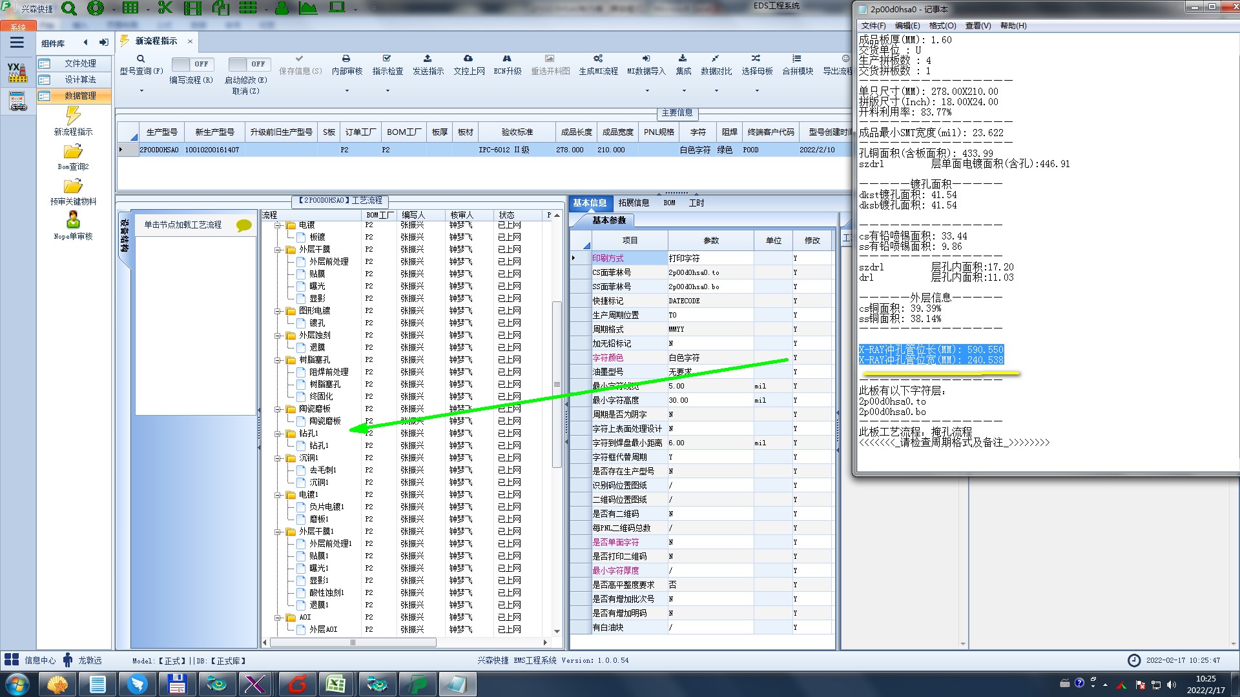Screen dimensions: 1240x697
Task: Open 文件(F) menu in Notepad
Action: coord(873,26)
